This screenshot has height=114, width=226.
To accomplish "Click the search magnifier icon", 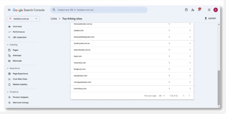I will click(54, 10).
